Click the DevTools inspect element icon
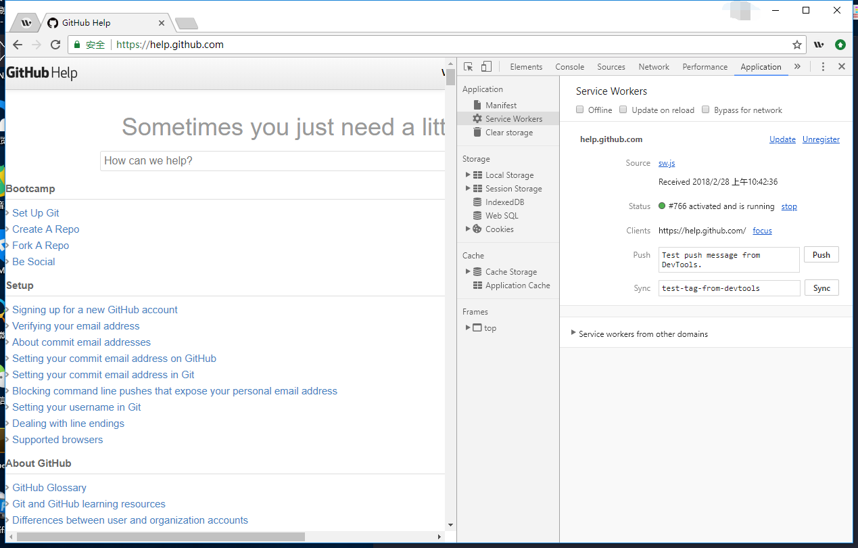The image size is (858, 548). [x=468, y=66]
